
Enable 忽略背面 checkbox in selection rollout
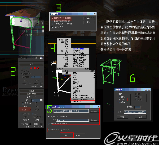pyautogui.click(x=22, y=74)
